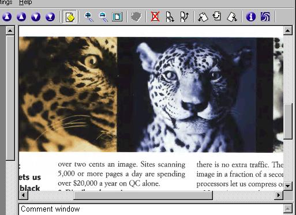The image size is (296, 215).
Task: Fit page to window icon
Action: pyautogui.click(x=117, y=17)
